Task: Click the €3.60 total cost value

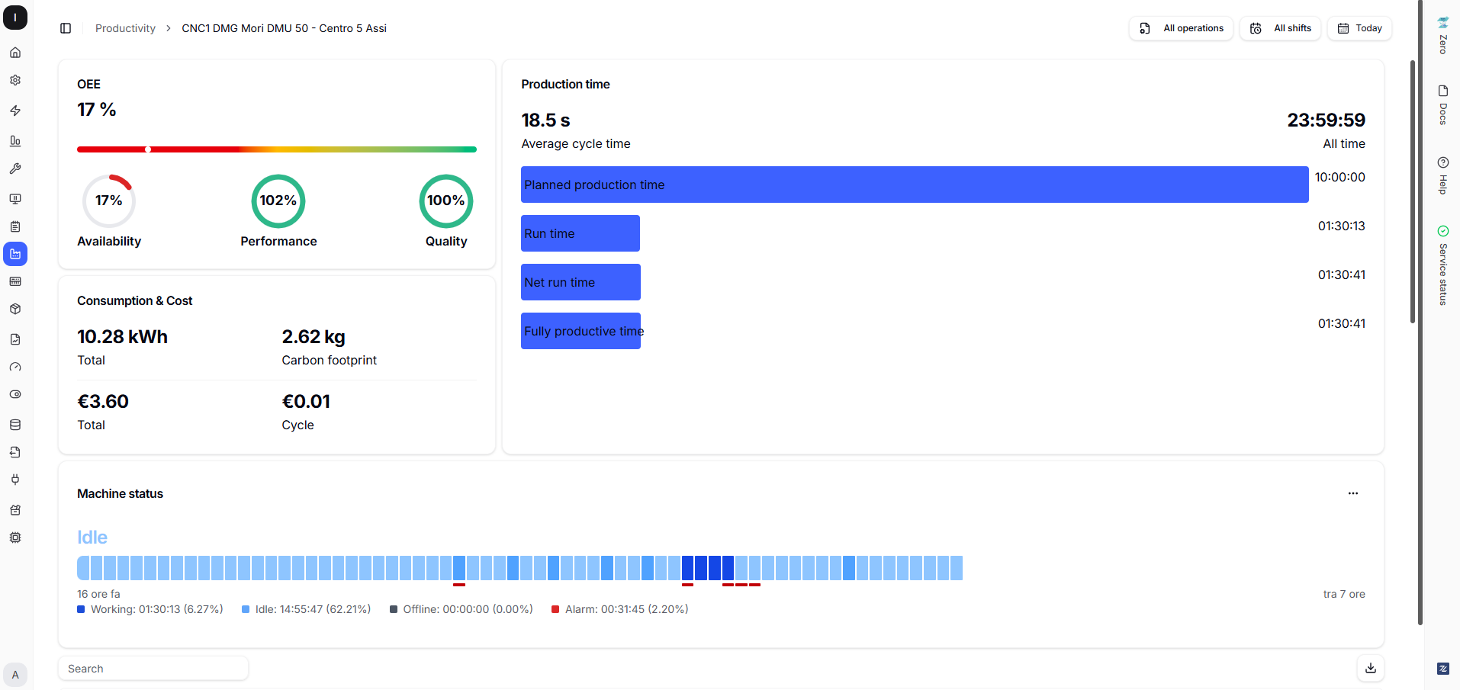Action: click(103, 402)
